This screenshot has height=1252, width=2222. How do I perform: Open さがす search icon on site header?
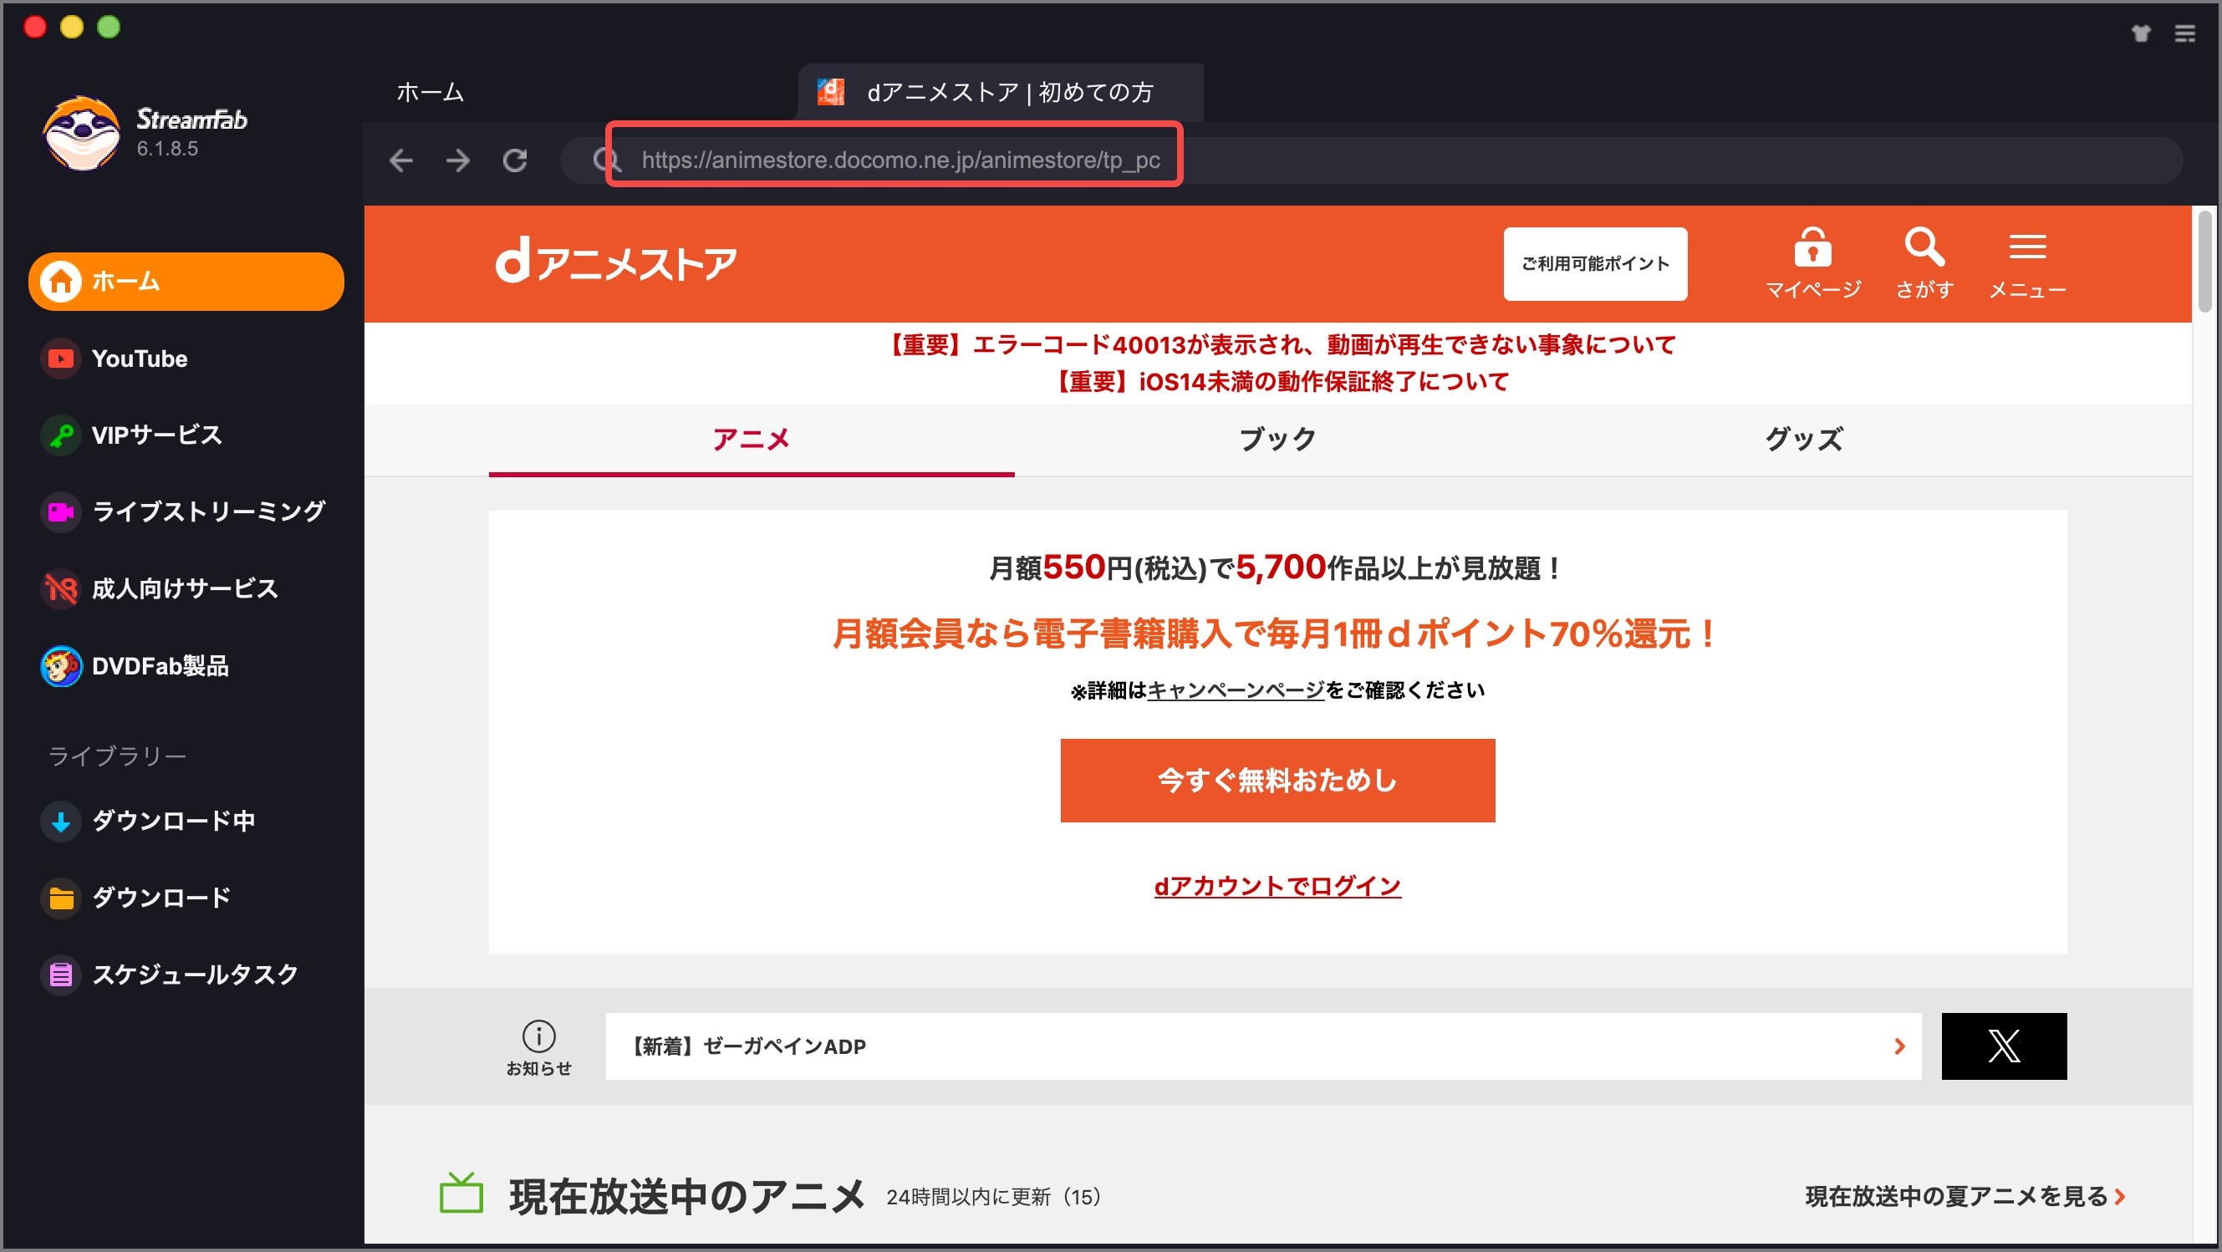tap(1924, 263)
